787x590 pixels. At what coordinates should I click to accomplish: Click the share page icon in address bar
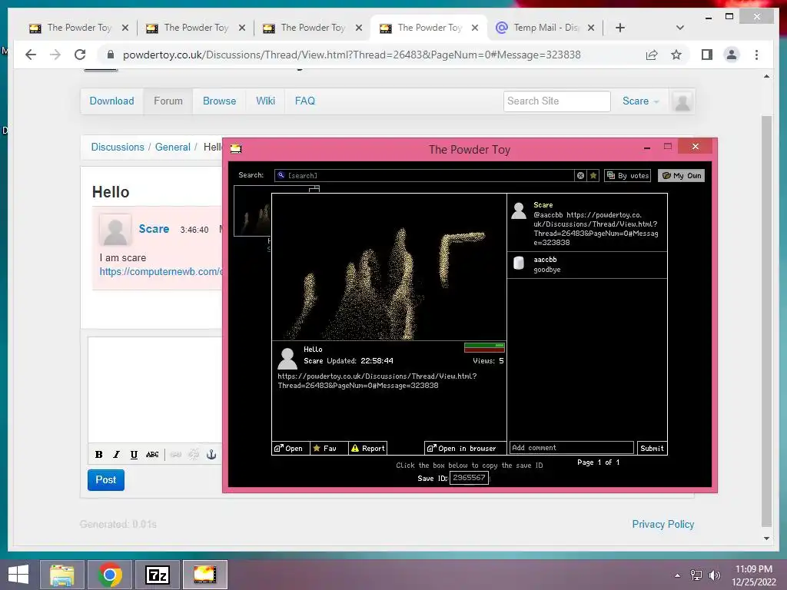point(652,55)
